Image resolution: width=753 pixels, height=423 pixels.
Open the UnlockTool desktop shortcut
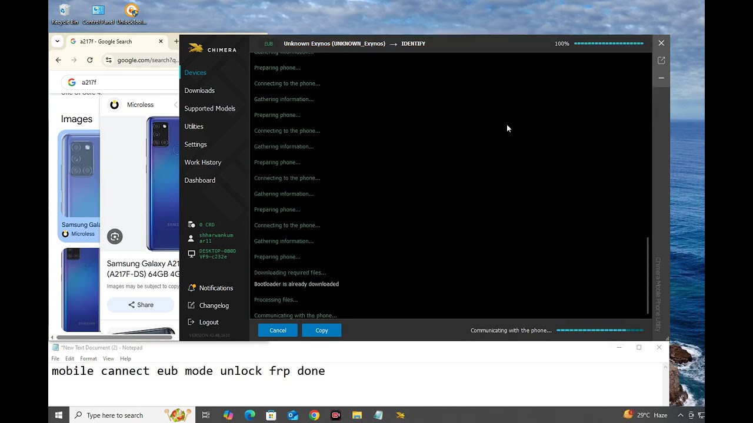click(x=131, y=14)
